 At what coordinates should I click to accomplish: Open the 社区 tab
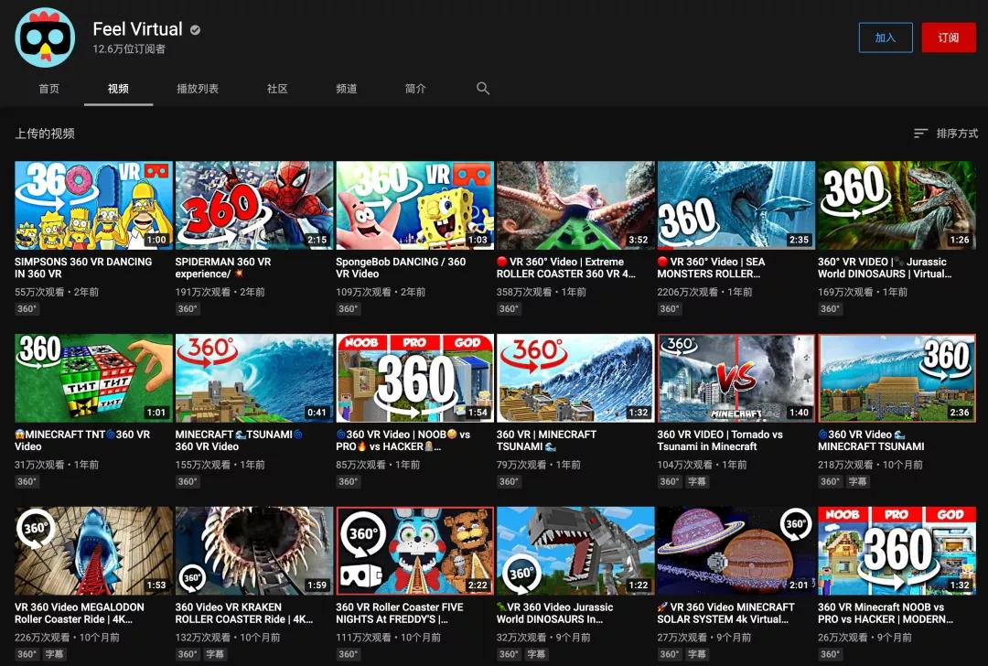point(277,89)
